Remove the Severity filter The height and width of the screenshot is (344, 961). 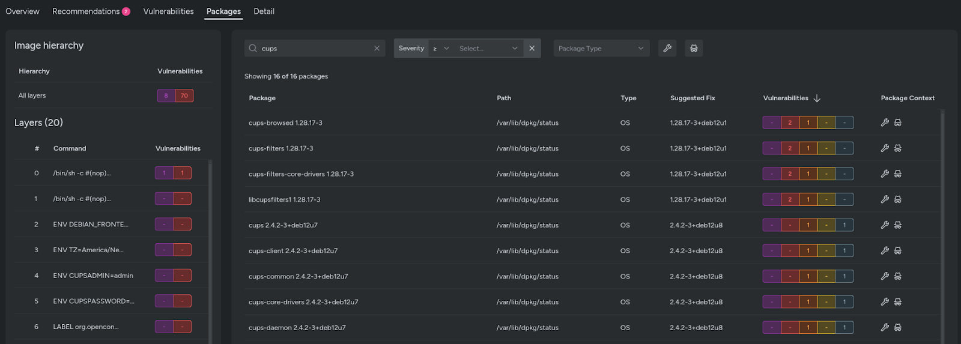[532, 48]
